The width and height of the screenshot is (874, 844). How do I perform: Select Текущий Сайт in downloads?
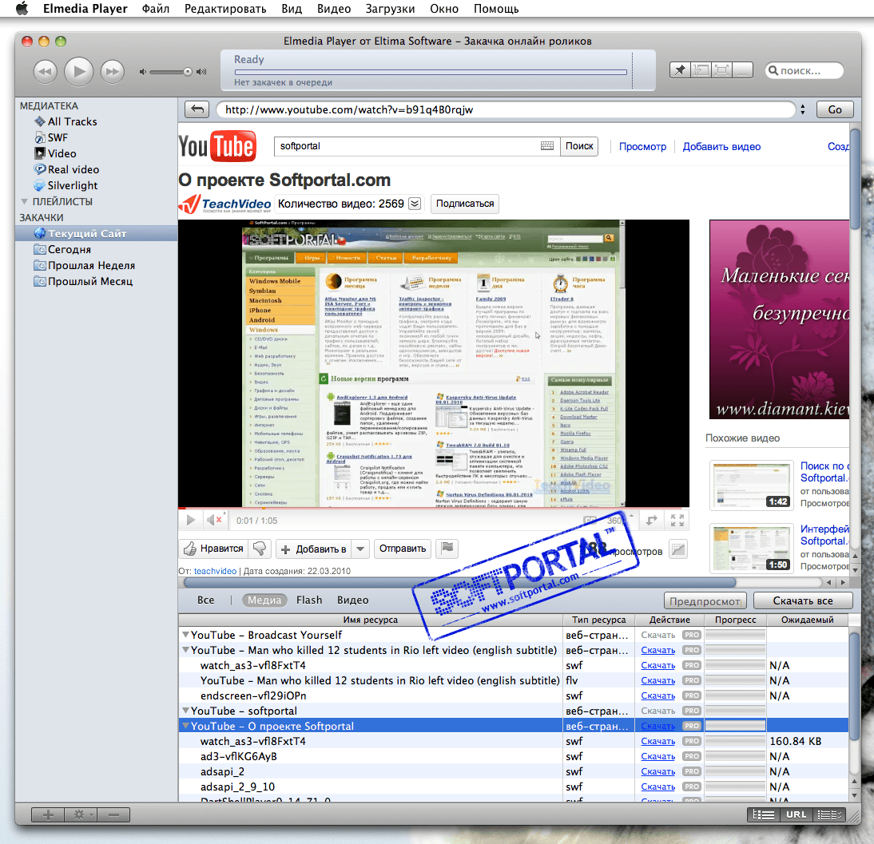pyautogui.click(x=97, y=233)
